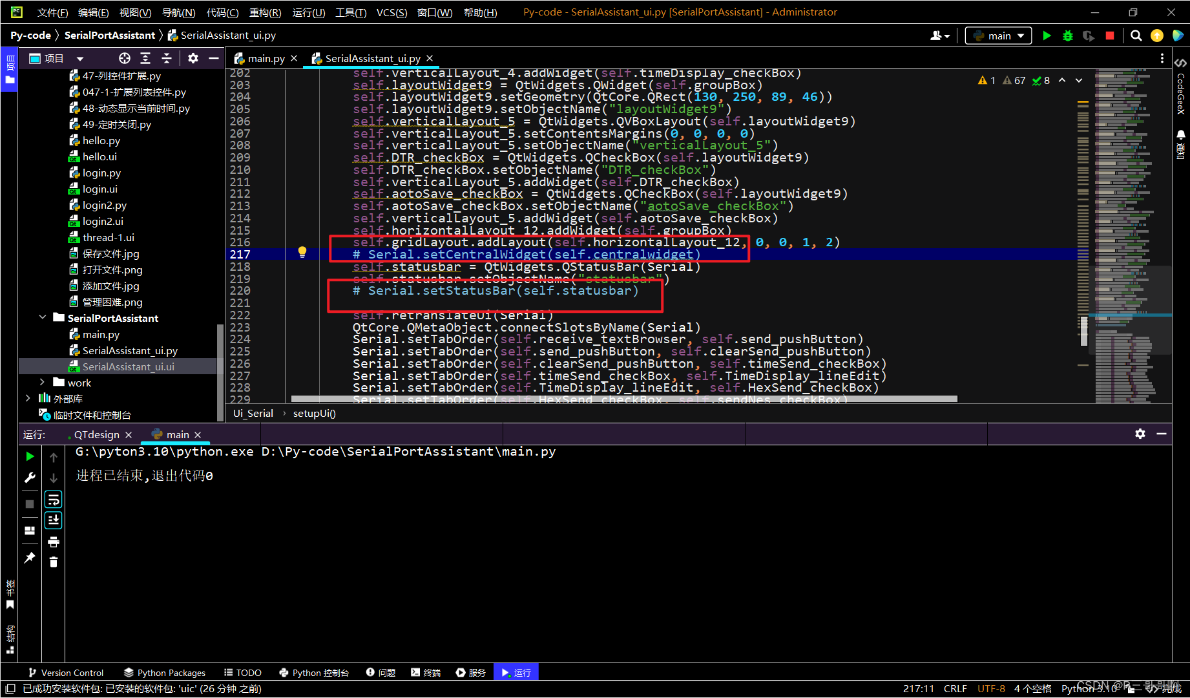1190x698 pixels.
Task: Hide the Run panel with minus icon
Action: [x=1161, y=434]
